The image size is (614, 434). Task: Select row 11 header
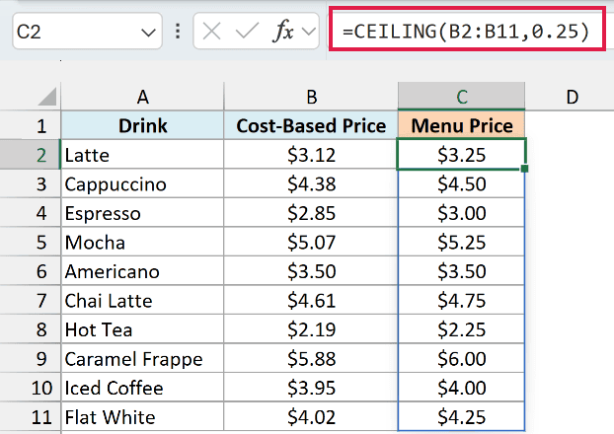[x=31, y=417]
